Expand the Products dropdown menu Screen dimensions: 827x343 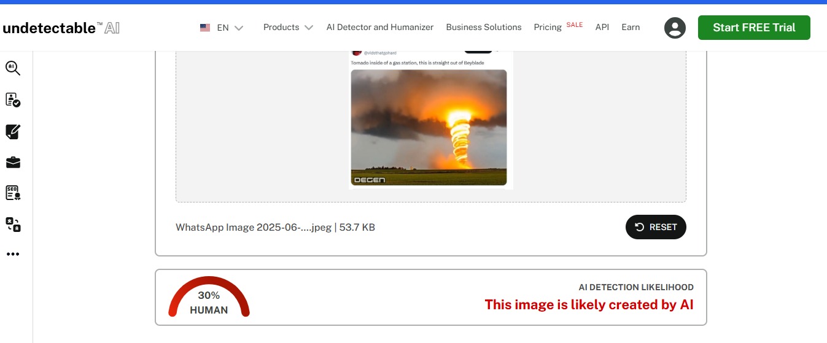click(288, 28)
